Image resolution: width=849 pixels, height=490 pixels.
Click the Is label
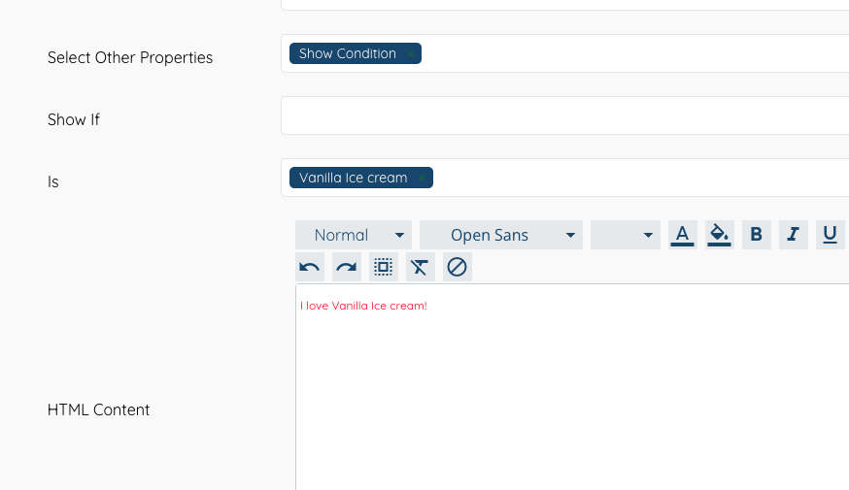tap(53, 181)
